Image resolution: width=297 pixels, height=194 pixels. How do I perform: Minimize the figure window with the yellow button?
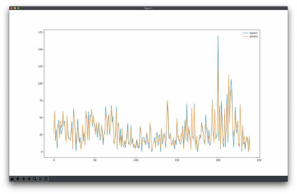click(x=15, y=8)
